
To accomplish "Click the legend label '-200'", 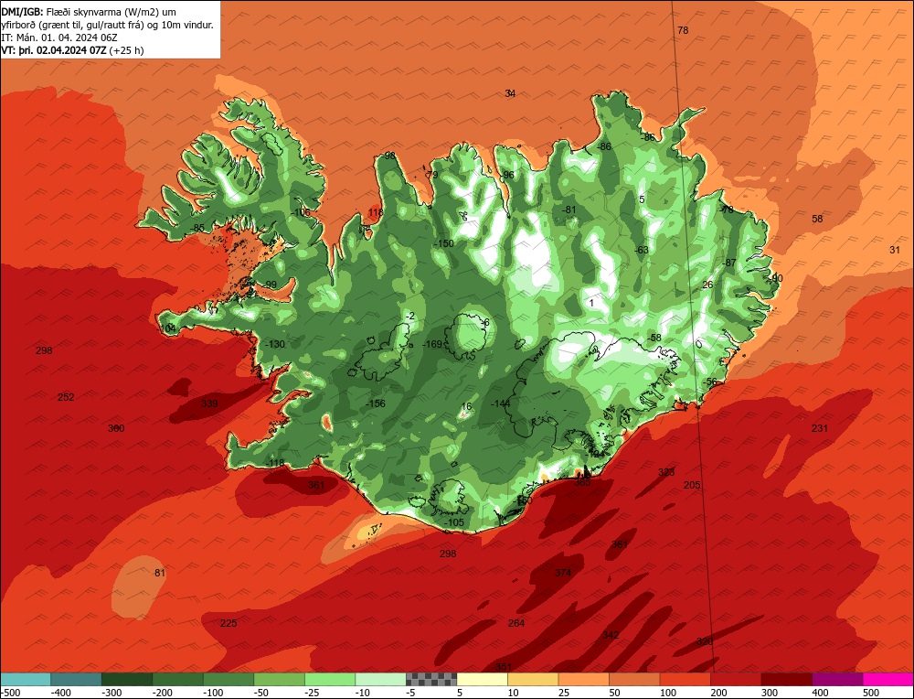I will point(164,693).
